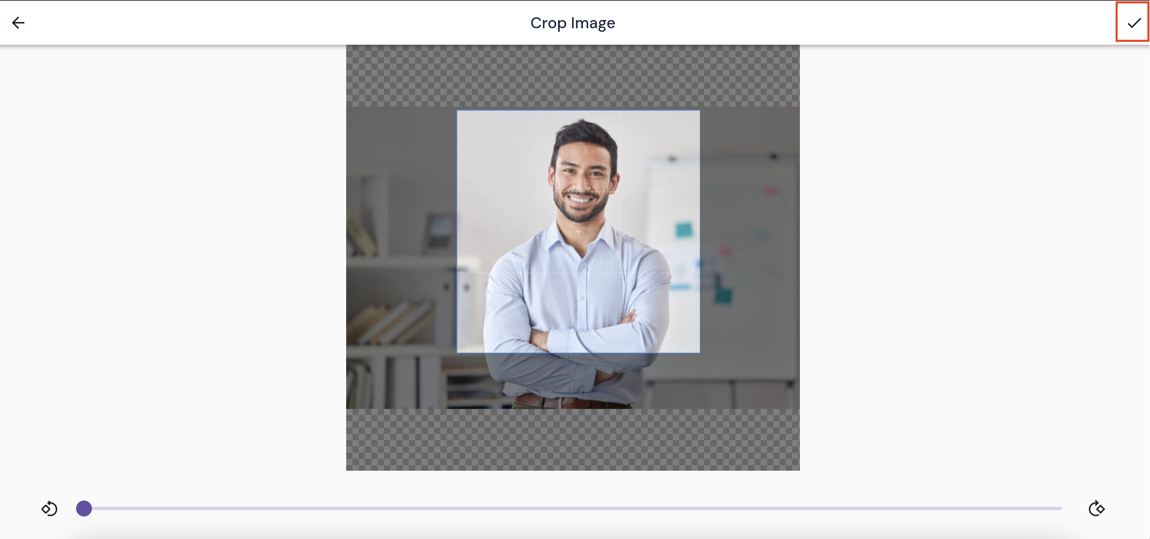
Task: Click the right edge of the crop frame
Action: click(699, 231)
